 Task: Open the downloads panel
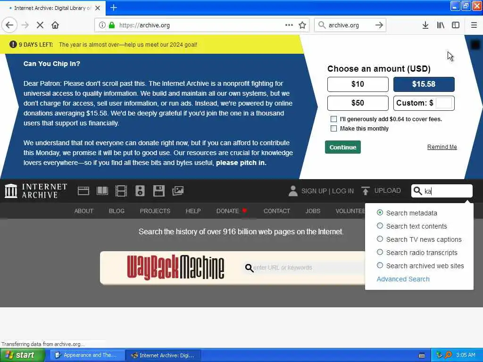pos(425,25)
